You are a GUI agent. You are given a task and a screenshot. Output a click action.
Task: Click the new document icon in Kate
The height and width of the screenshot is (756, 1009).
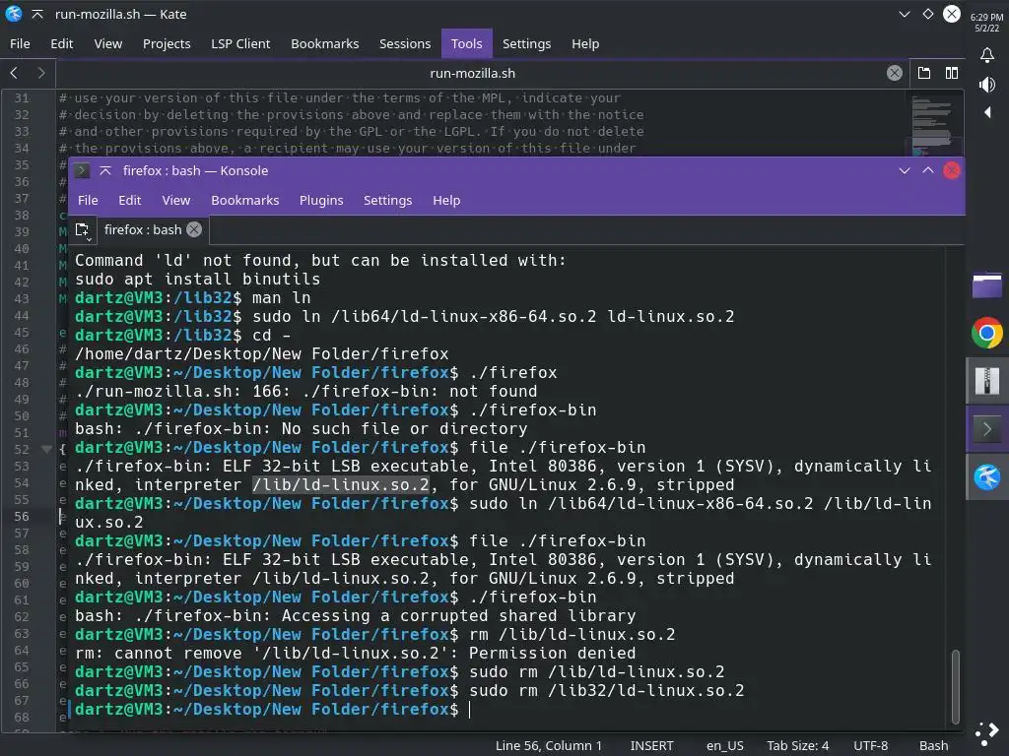pyautogui.click(x=924, y=73)
